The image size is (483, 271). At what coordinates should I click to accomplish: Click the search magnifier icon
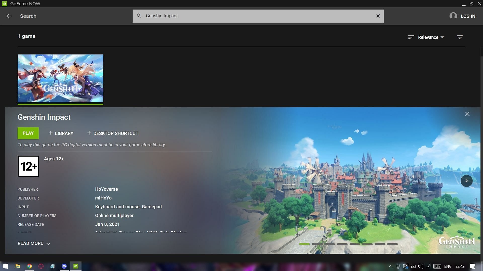[139, 16]
